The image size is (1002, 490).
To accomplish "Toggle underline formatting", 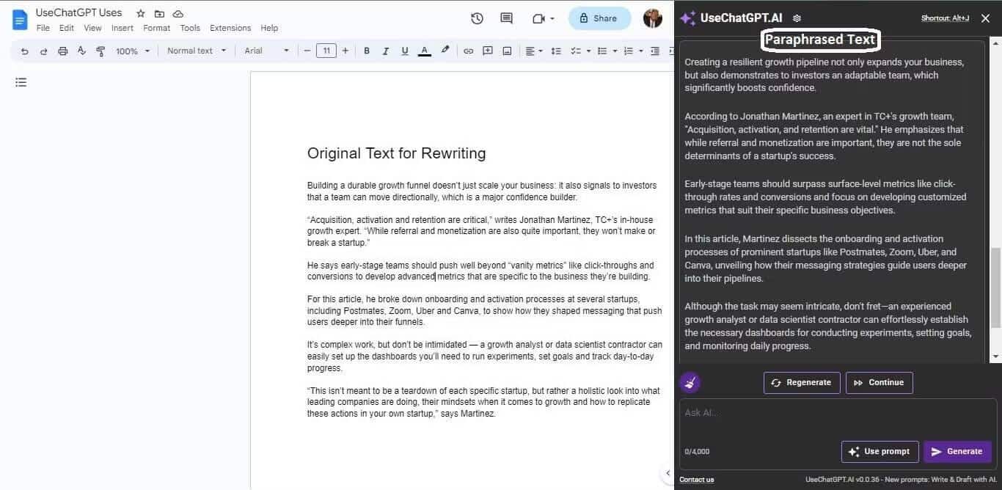I will pos(404,51).
